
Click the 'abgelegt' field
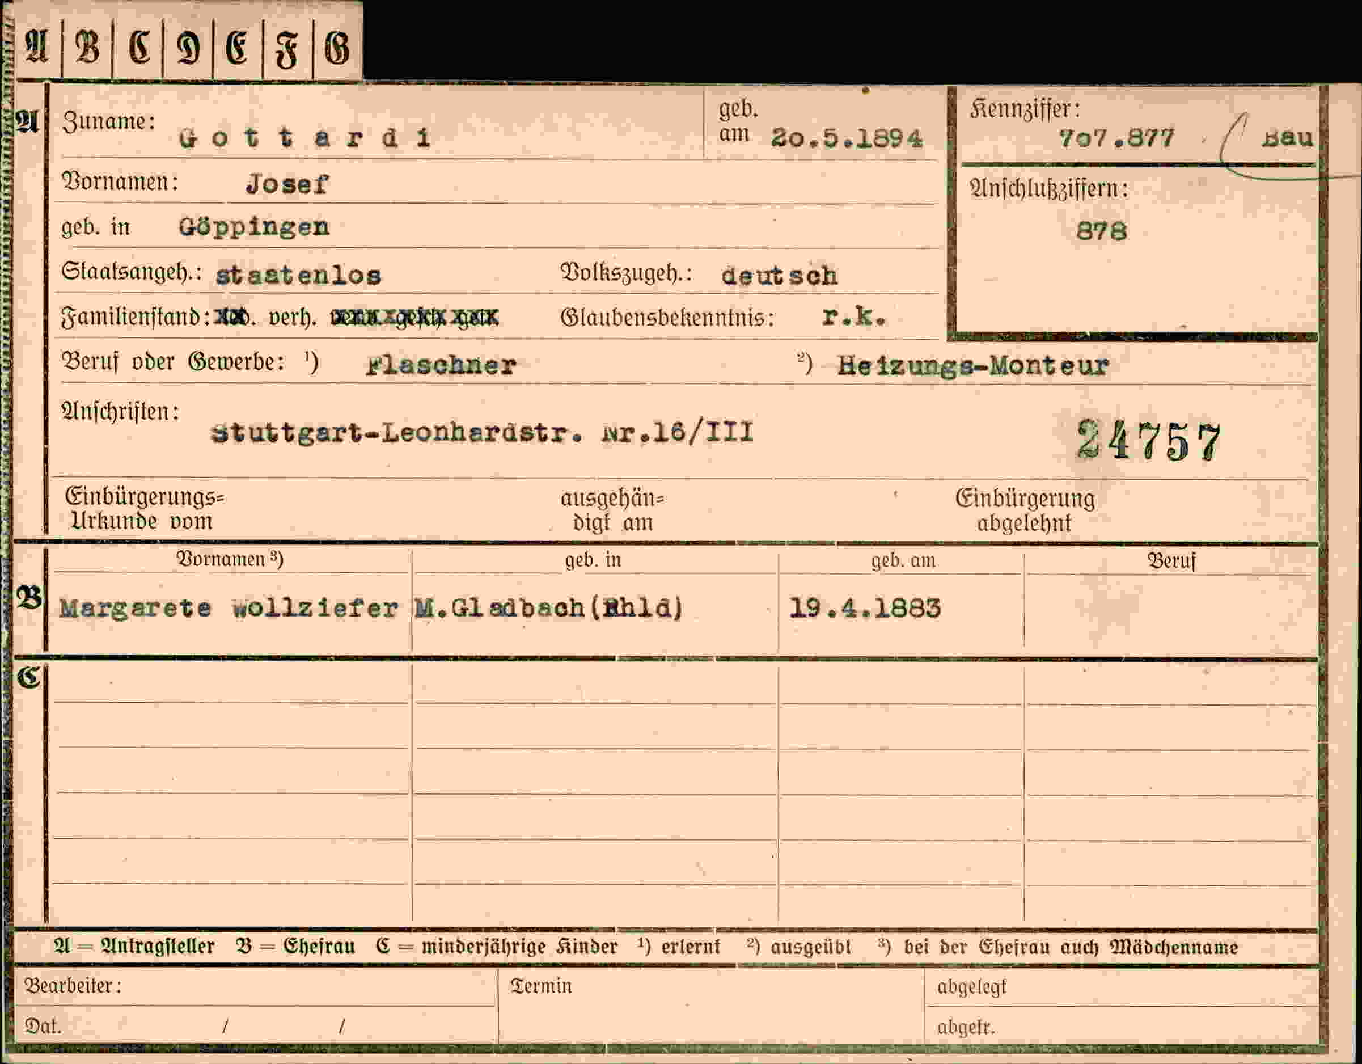[1121, 986]
